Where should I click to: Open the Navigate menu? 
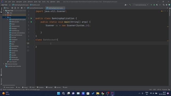[x=19, y=2]
